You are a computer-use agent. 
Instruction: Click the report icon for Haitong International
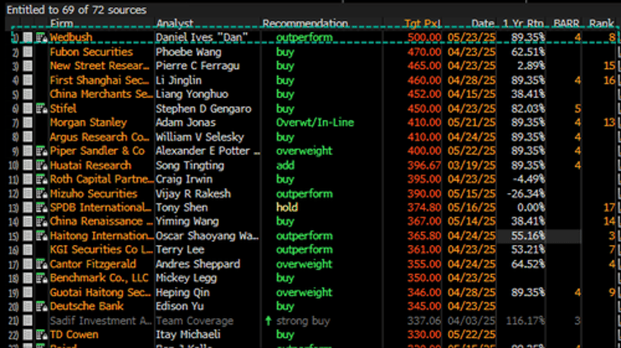point(42,235)
